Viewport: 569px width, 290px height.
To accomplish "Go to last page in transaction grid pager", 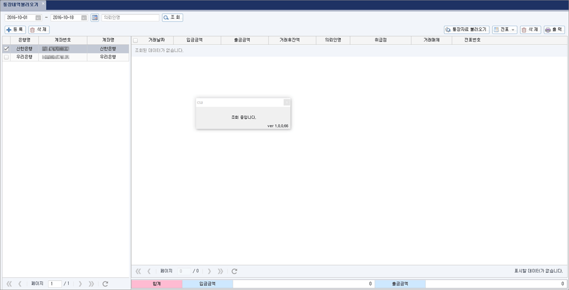I will coord(220,271).
